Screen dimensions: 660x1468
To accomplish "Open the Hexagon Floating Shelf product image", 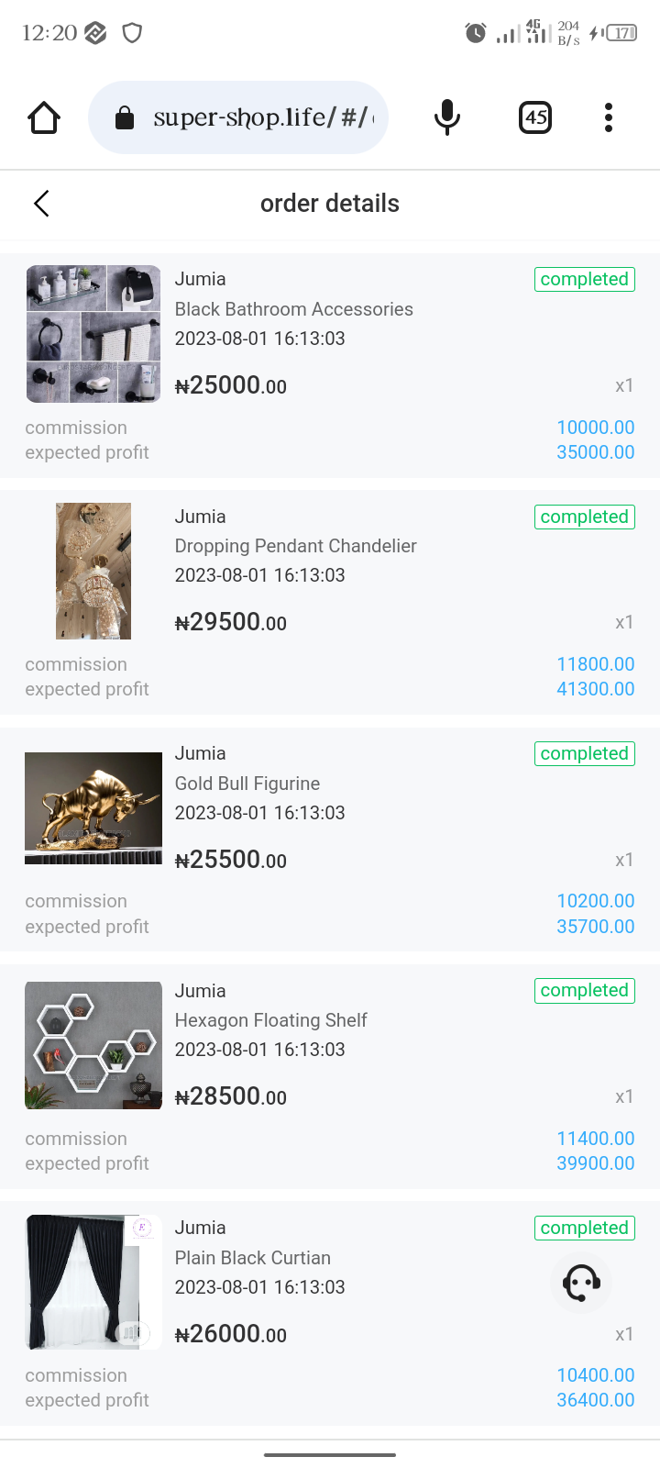I will (93, 1045).
